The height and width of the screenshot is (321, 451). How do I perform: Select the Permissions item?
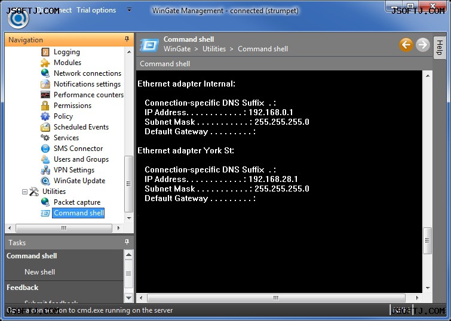click(72, 106)
